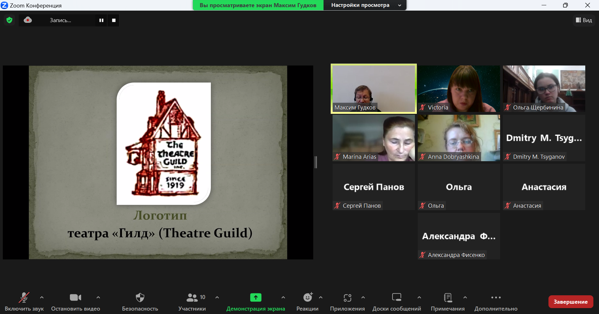The height and width of the screenshot is (314, 599).
Task: Click the Zoom app icon in title bar
Action: (x=4, y=5)
